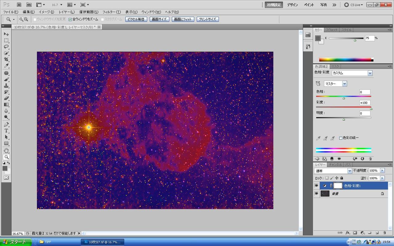This screenshot has height=246, width=394.
Task: Click the zoom-out magnifier option icon
Action: click(26, 19)
